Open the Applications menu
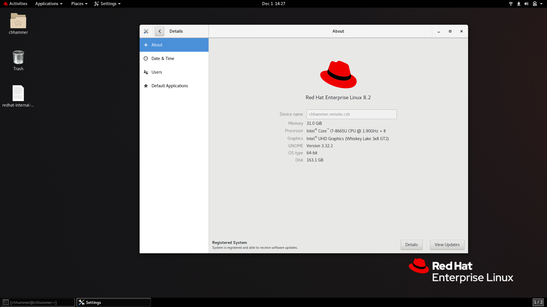The height and width of the screenshot is (307, 547). point(49,4)
